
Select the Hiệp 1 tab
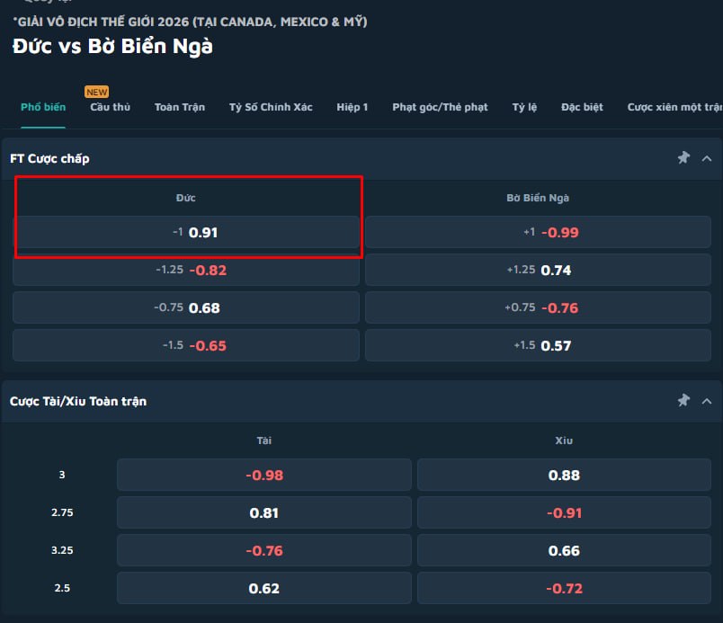(x=353, y=107)
